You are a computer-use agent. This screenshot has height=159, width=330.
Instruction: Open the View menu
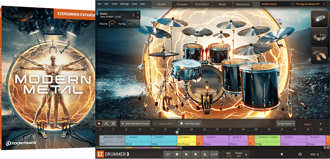pos(134,4)
